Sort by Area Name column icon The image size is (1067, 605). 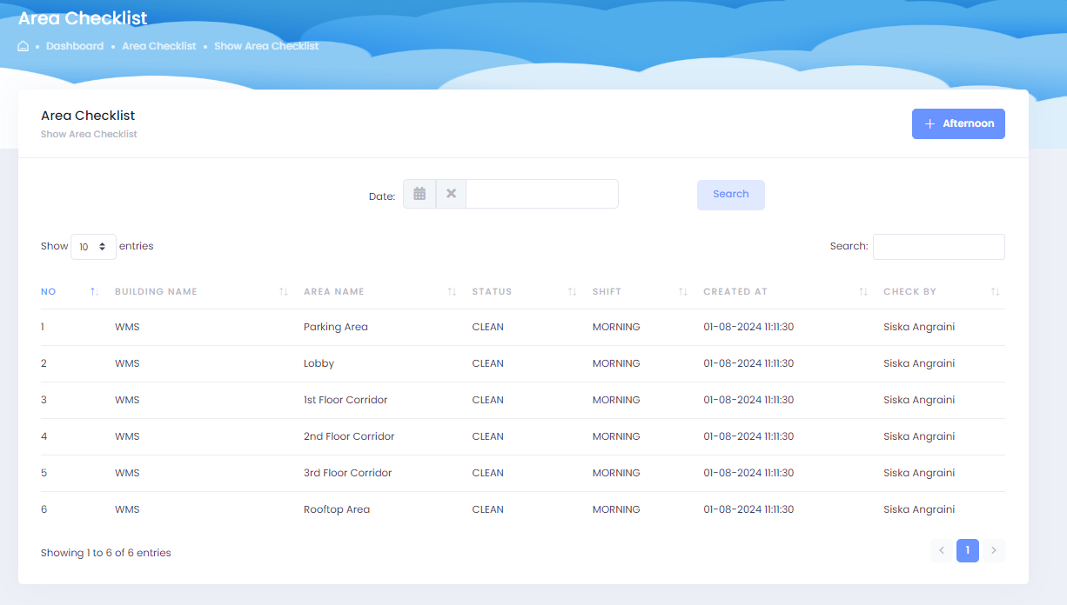452,292
